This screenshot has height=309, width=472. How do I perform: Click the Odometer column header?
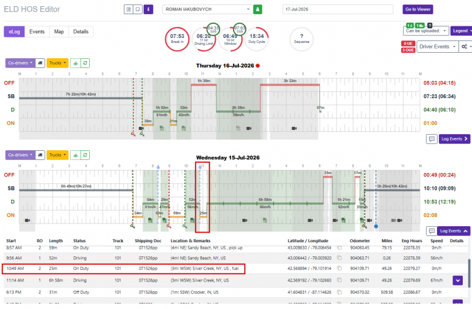360,241
